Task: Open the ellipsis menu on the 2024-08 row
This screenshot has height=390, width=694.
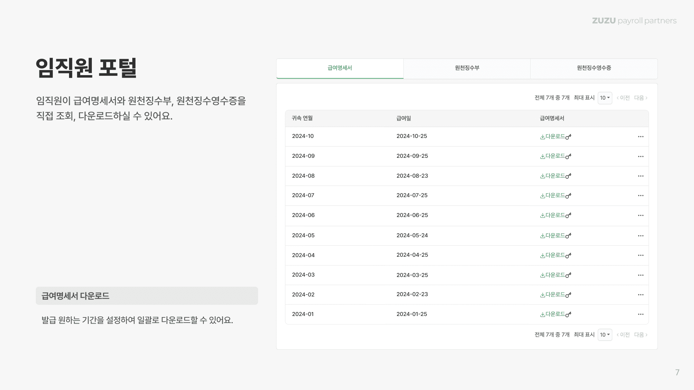Action: pos(641,176)
